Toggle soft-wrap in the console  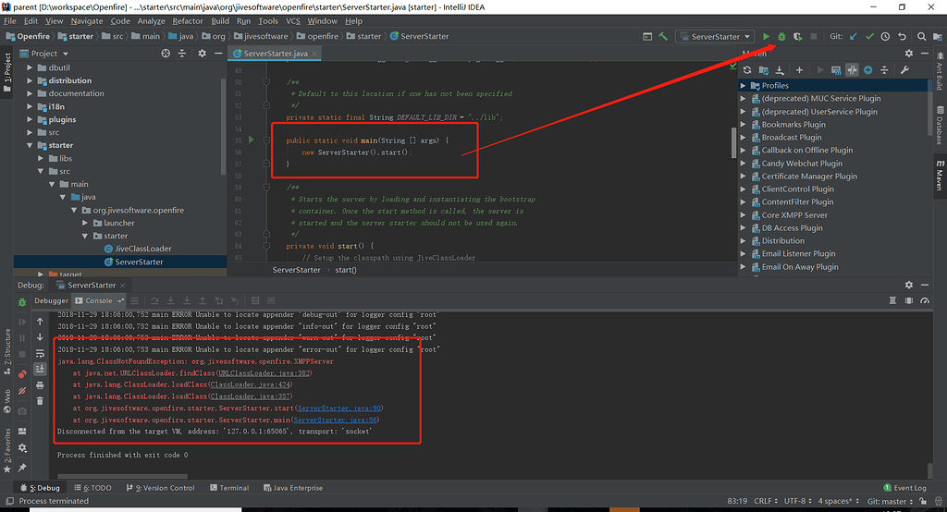pyautogui.click(x=40, y=353)
